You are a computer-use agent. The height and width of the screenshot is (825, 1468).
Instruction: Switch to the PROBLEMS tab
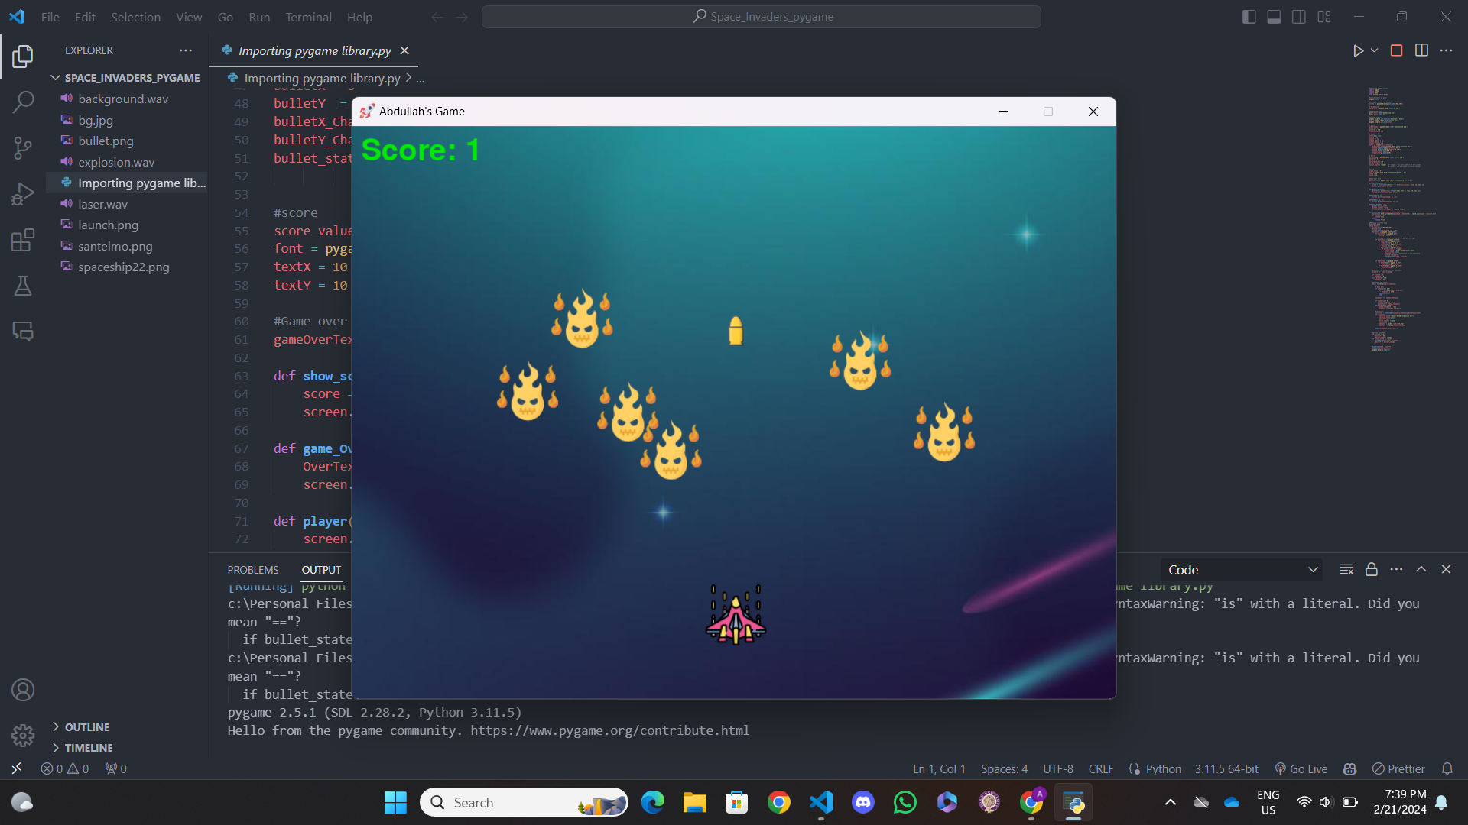click(253, 570)
